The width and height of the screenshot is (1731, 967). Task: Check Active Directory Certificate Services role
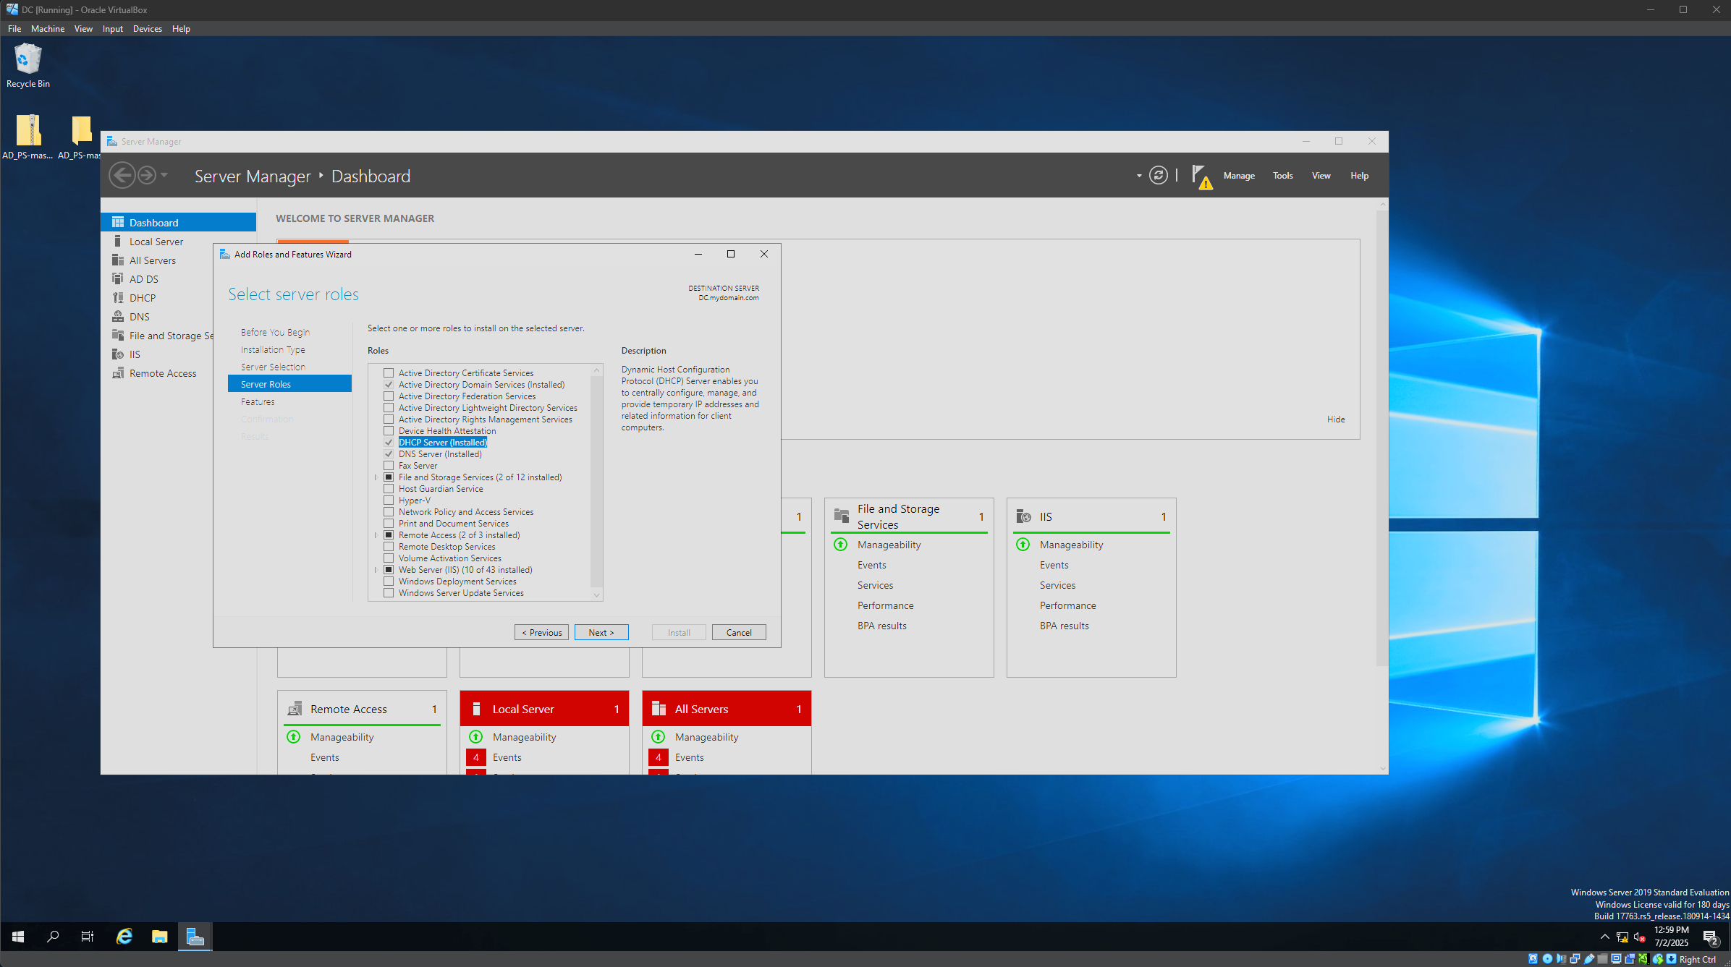tap(389, 373)
